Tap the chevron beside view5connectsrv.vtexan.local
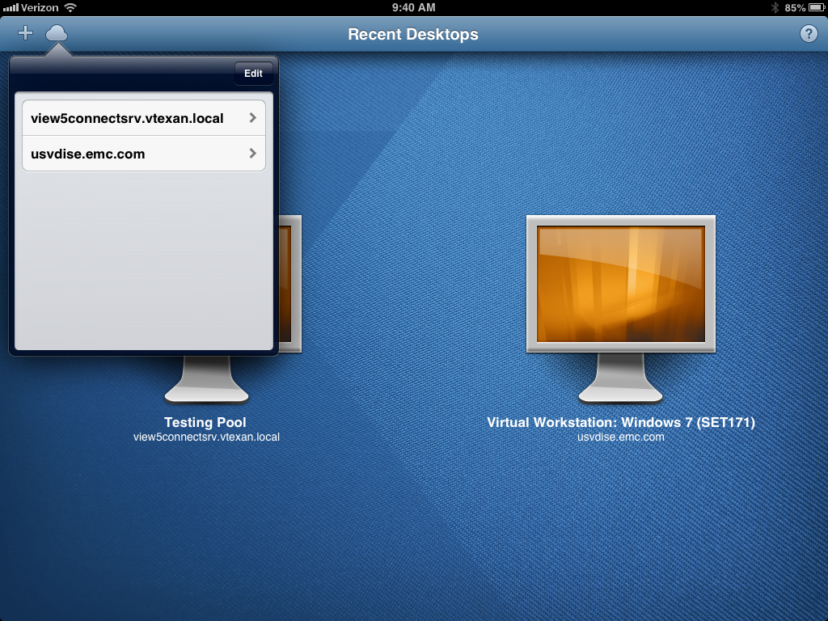 coord(252,118)
